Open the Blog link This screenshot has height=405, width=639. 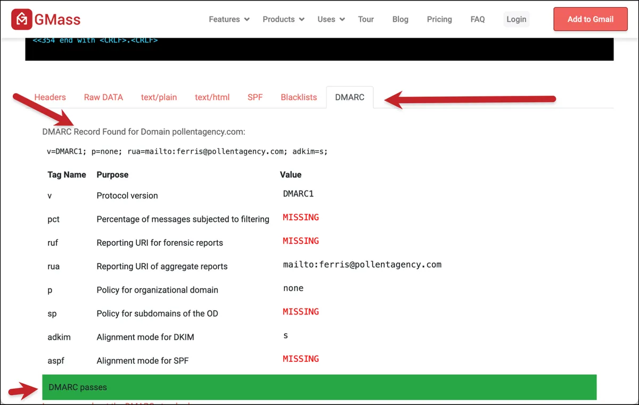pos(400,19)
